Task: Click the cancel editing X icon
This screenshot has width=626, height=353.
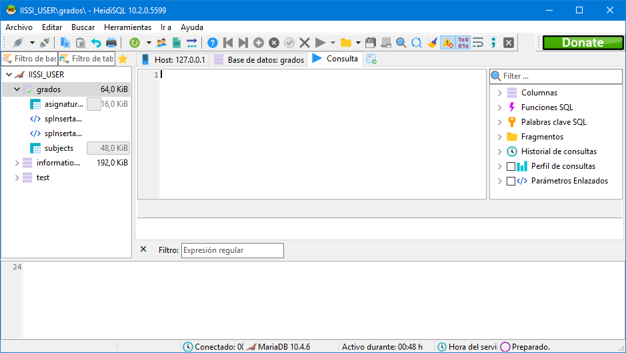Action: [x=305, y=43]
